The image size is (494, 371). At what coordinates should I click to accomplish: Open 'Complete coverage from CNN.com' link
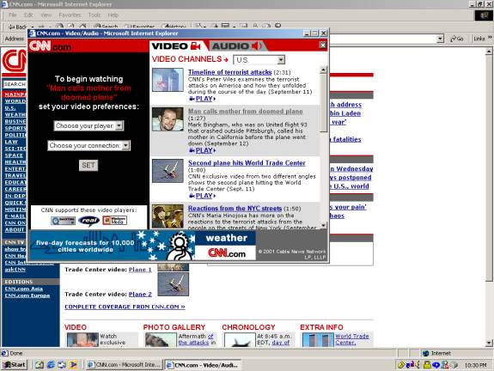[125, 307]
